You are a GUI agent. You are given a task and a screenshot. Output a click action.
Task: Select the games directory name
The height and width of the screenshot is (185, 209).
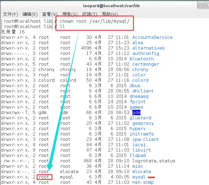(x=136, y=107)
